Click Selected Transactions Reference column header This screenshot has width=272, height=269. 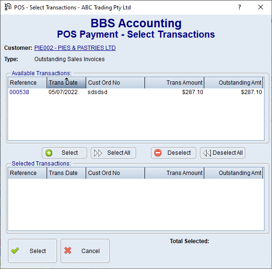pos(27,173)
